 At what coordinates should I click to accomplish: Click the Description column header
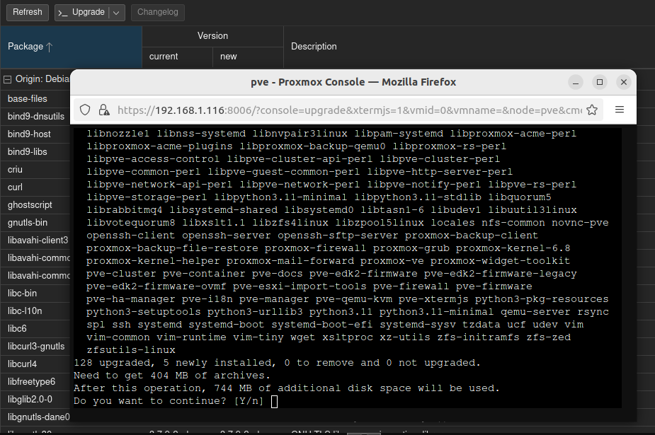[x=314, y=47]
